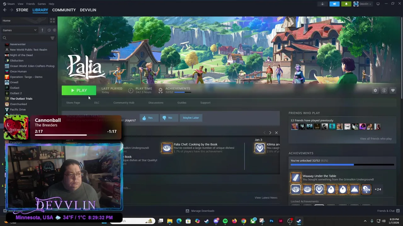Open the Store Page link
403x226 pixels.
pos(73,103)
